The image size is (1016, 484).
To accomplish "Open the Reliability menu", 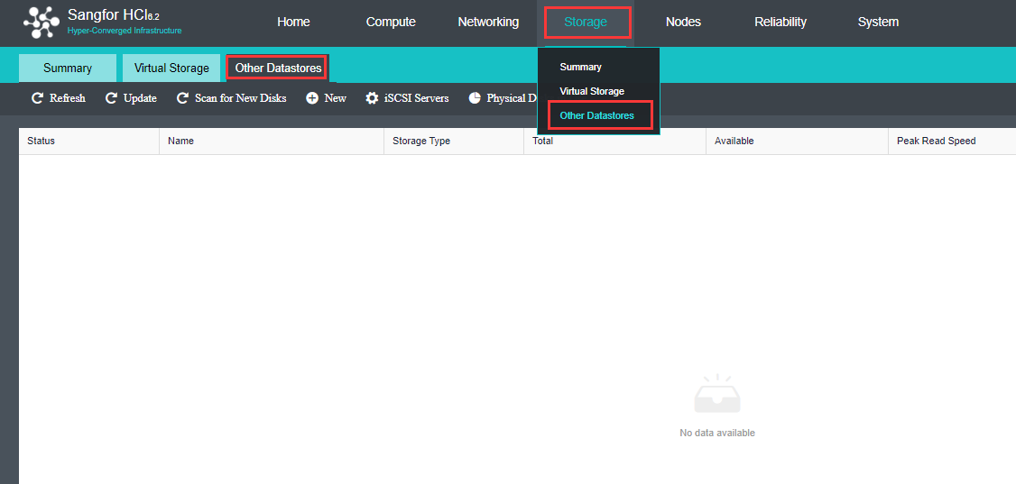I will click(780, 22).
